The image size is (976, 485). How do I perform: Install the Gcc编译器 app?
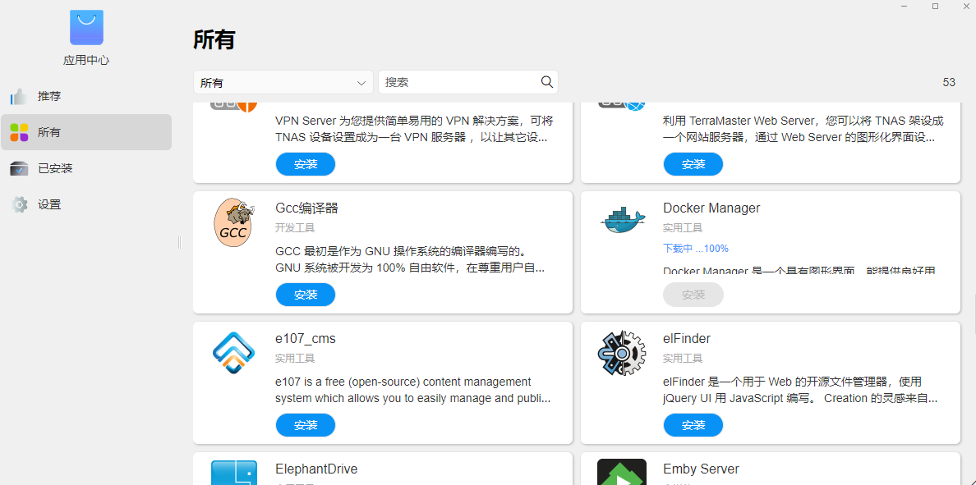point(306,295)
